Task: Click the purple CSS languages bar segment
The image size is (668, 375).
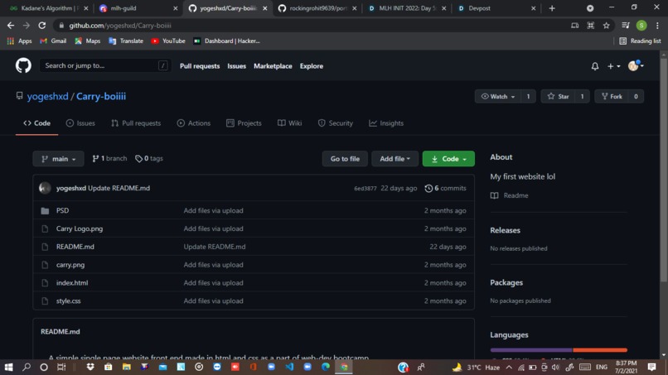Action: [531, 350]
